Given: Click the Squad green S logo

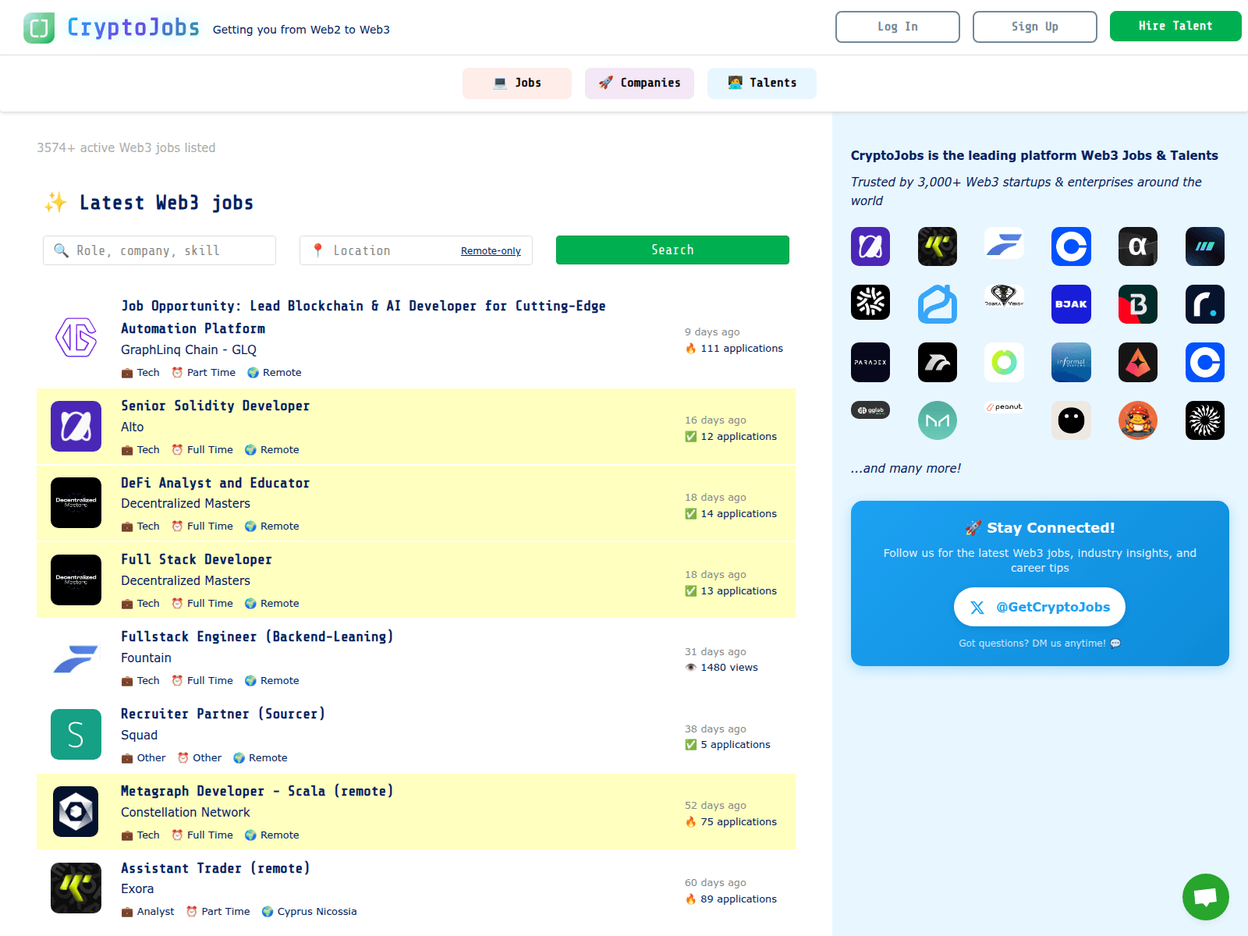Looking at the screenshot, I should pos(76,734).
